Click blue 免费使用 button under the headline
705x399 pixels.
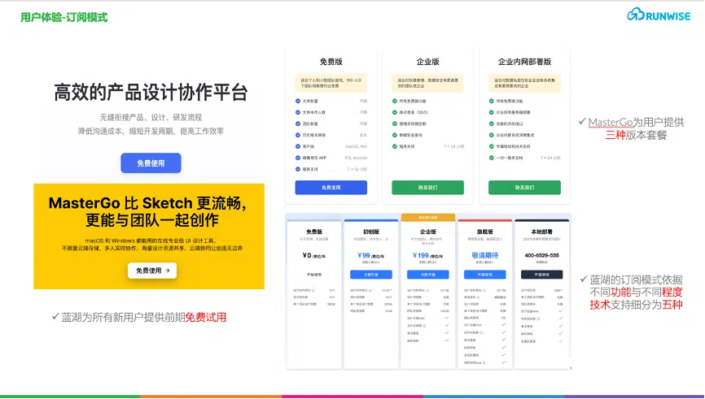pos(151,163)
